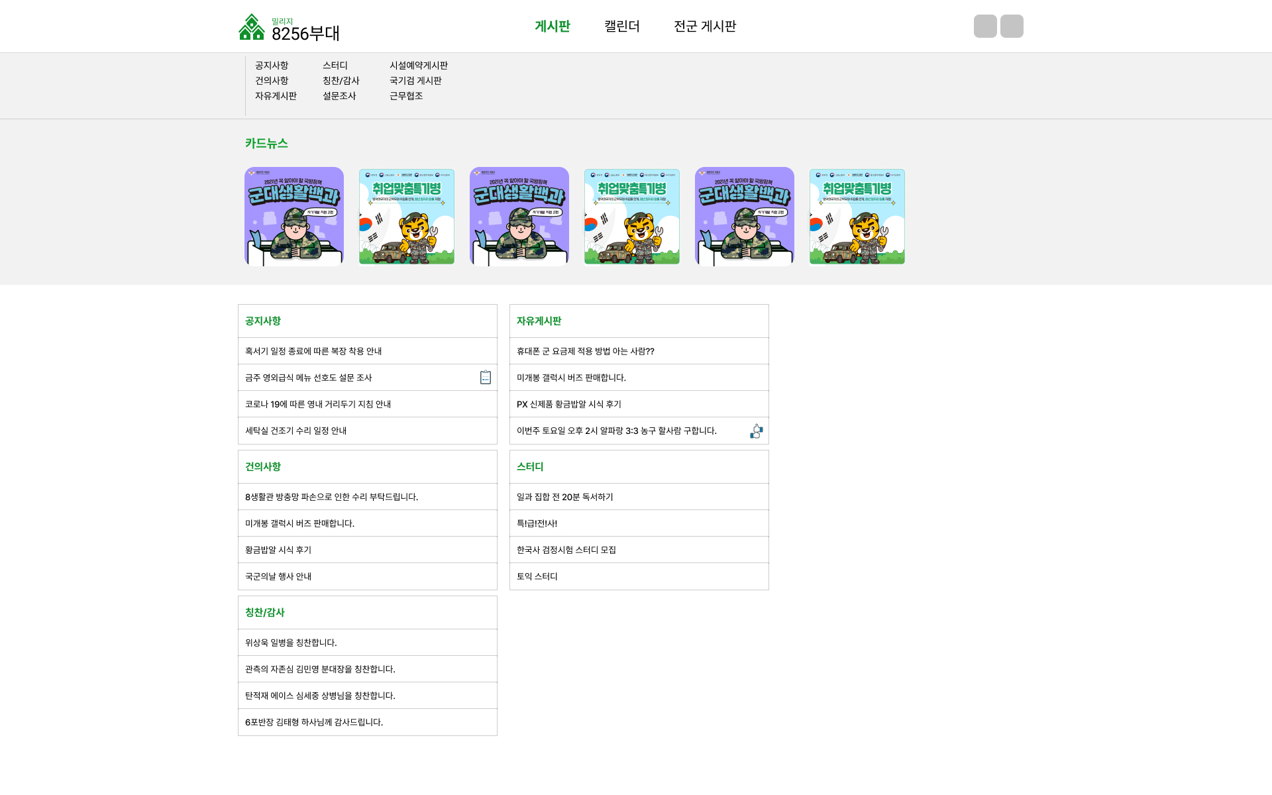This screenshot has height=795, width=1272.
Task: Select 시설예약게시판 in the submenu
Action: [419, 66]
